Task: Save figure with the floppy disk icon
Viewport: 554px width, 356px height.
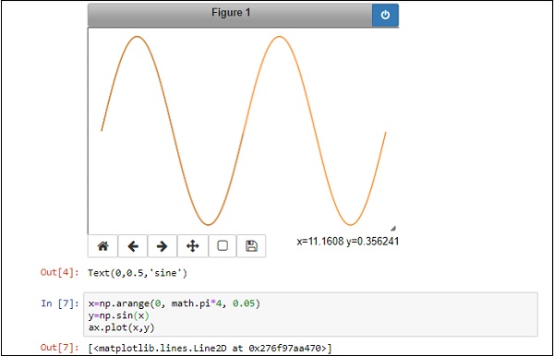Action: coord(251,246)
